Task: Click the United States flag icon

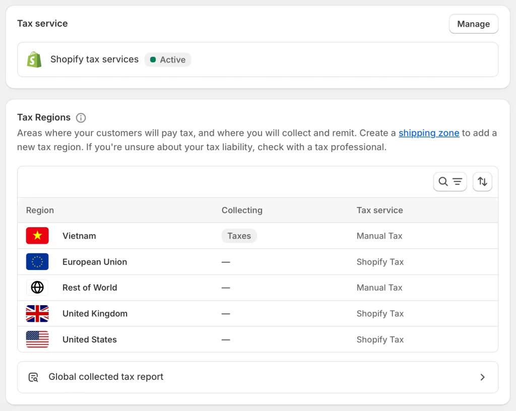Action: (37, 339)
